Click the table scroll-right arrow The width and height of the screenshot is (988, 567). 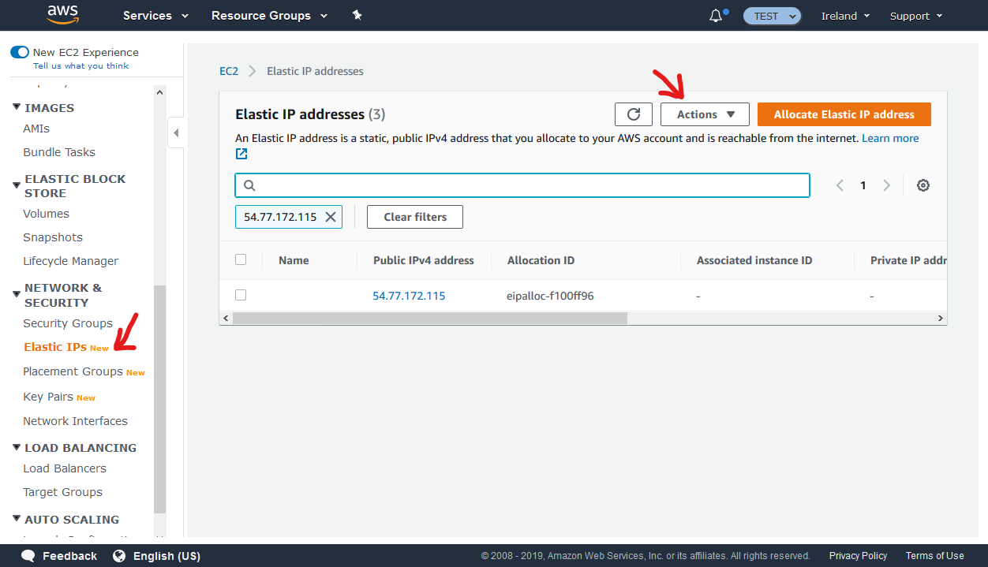[940, 318]
